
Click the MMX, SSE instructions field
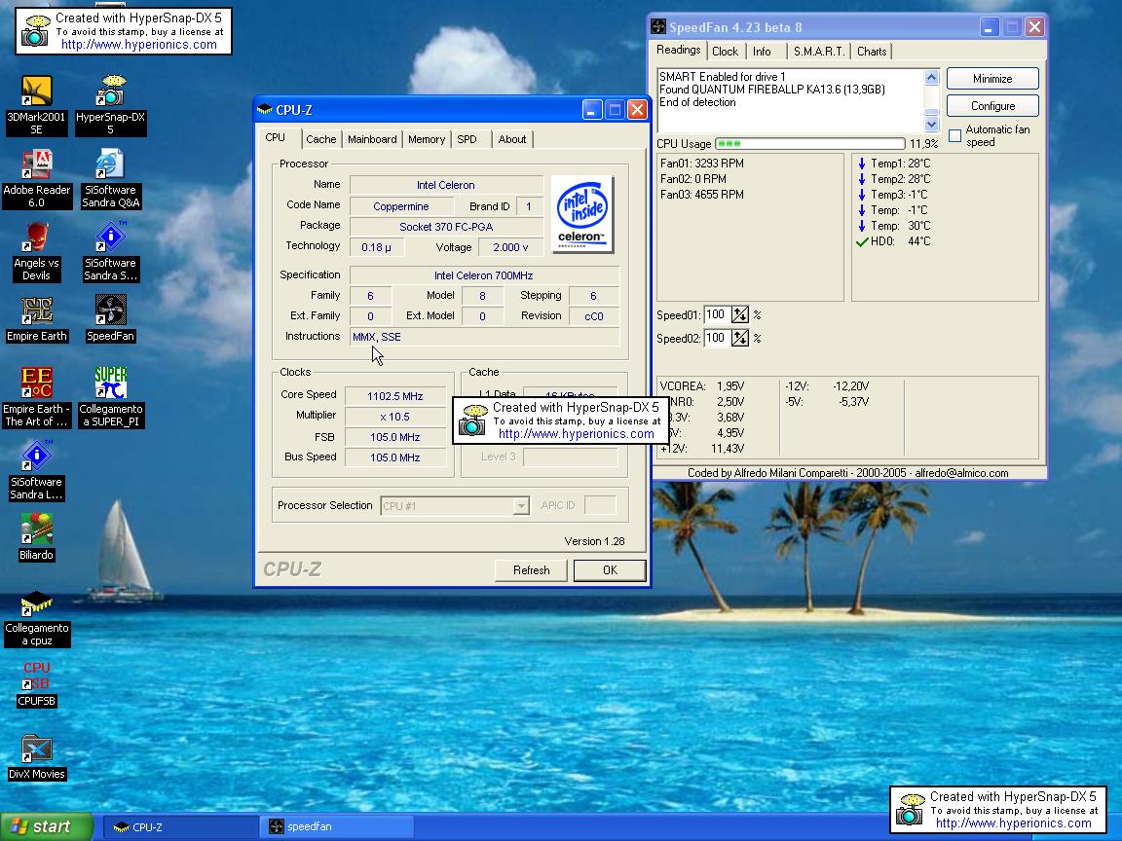coord(484,337)
